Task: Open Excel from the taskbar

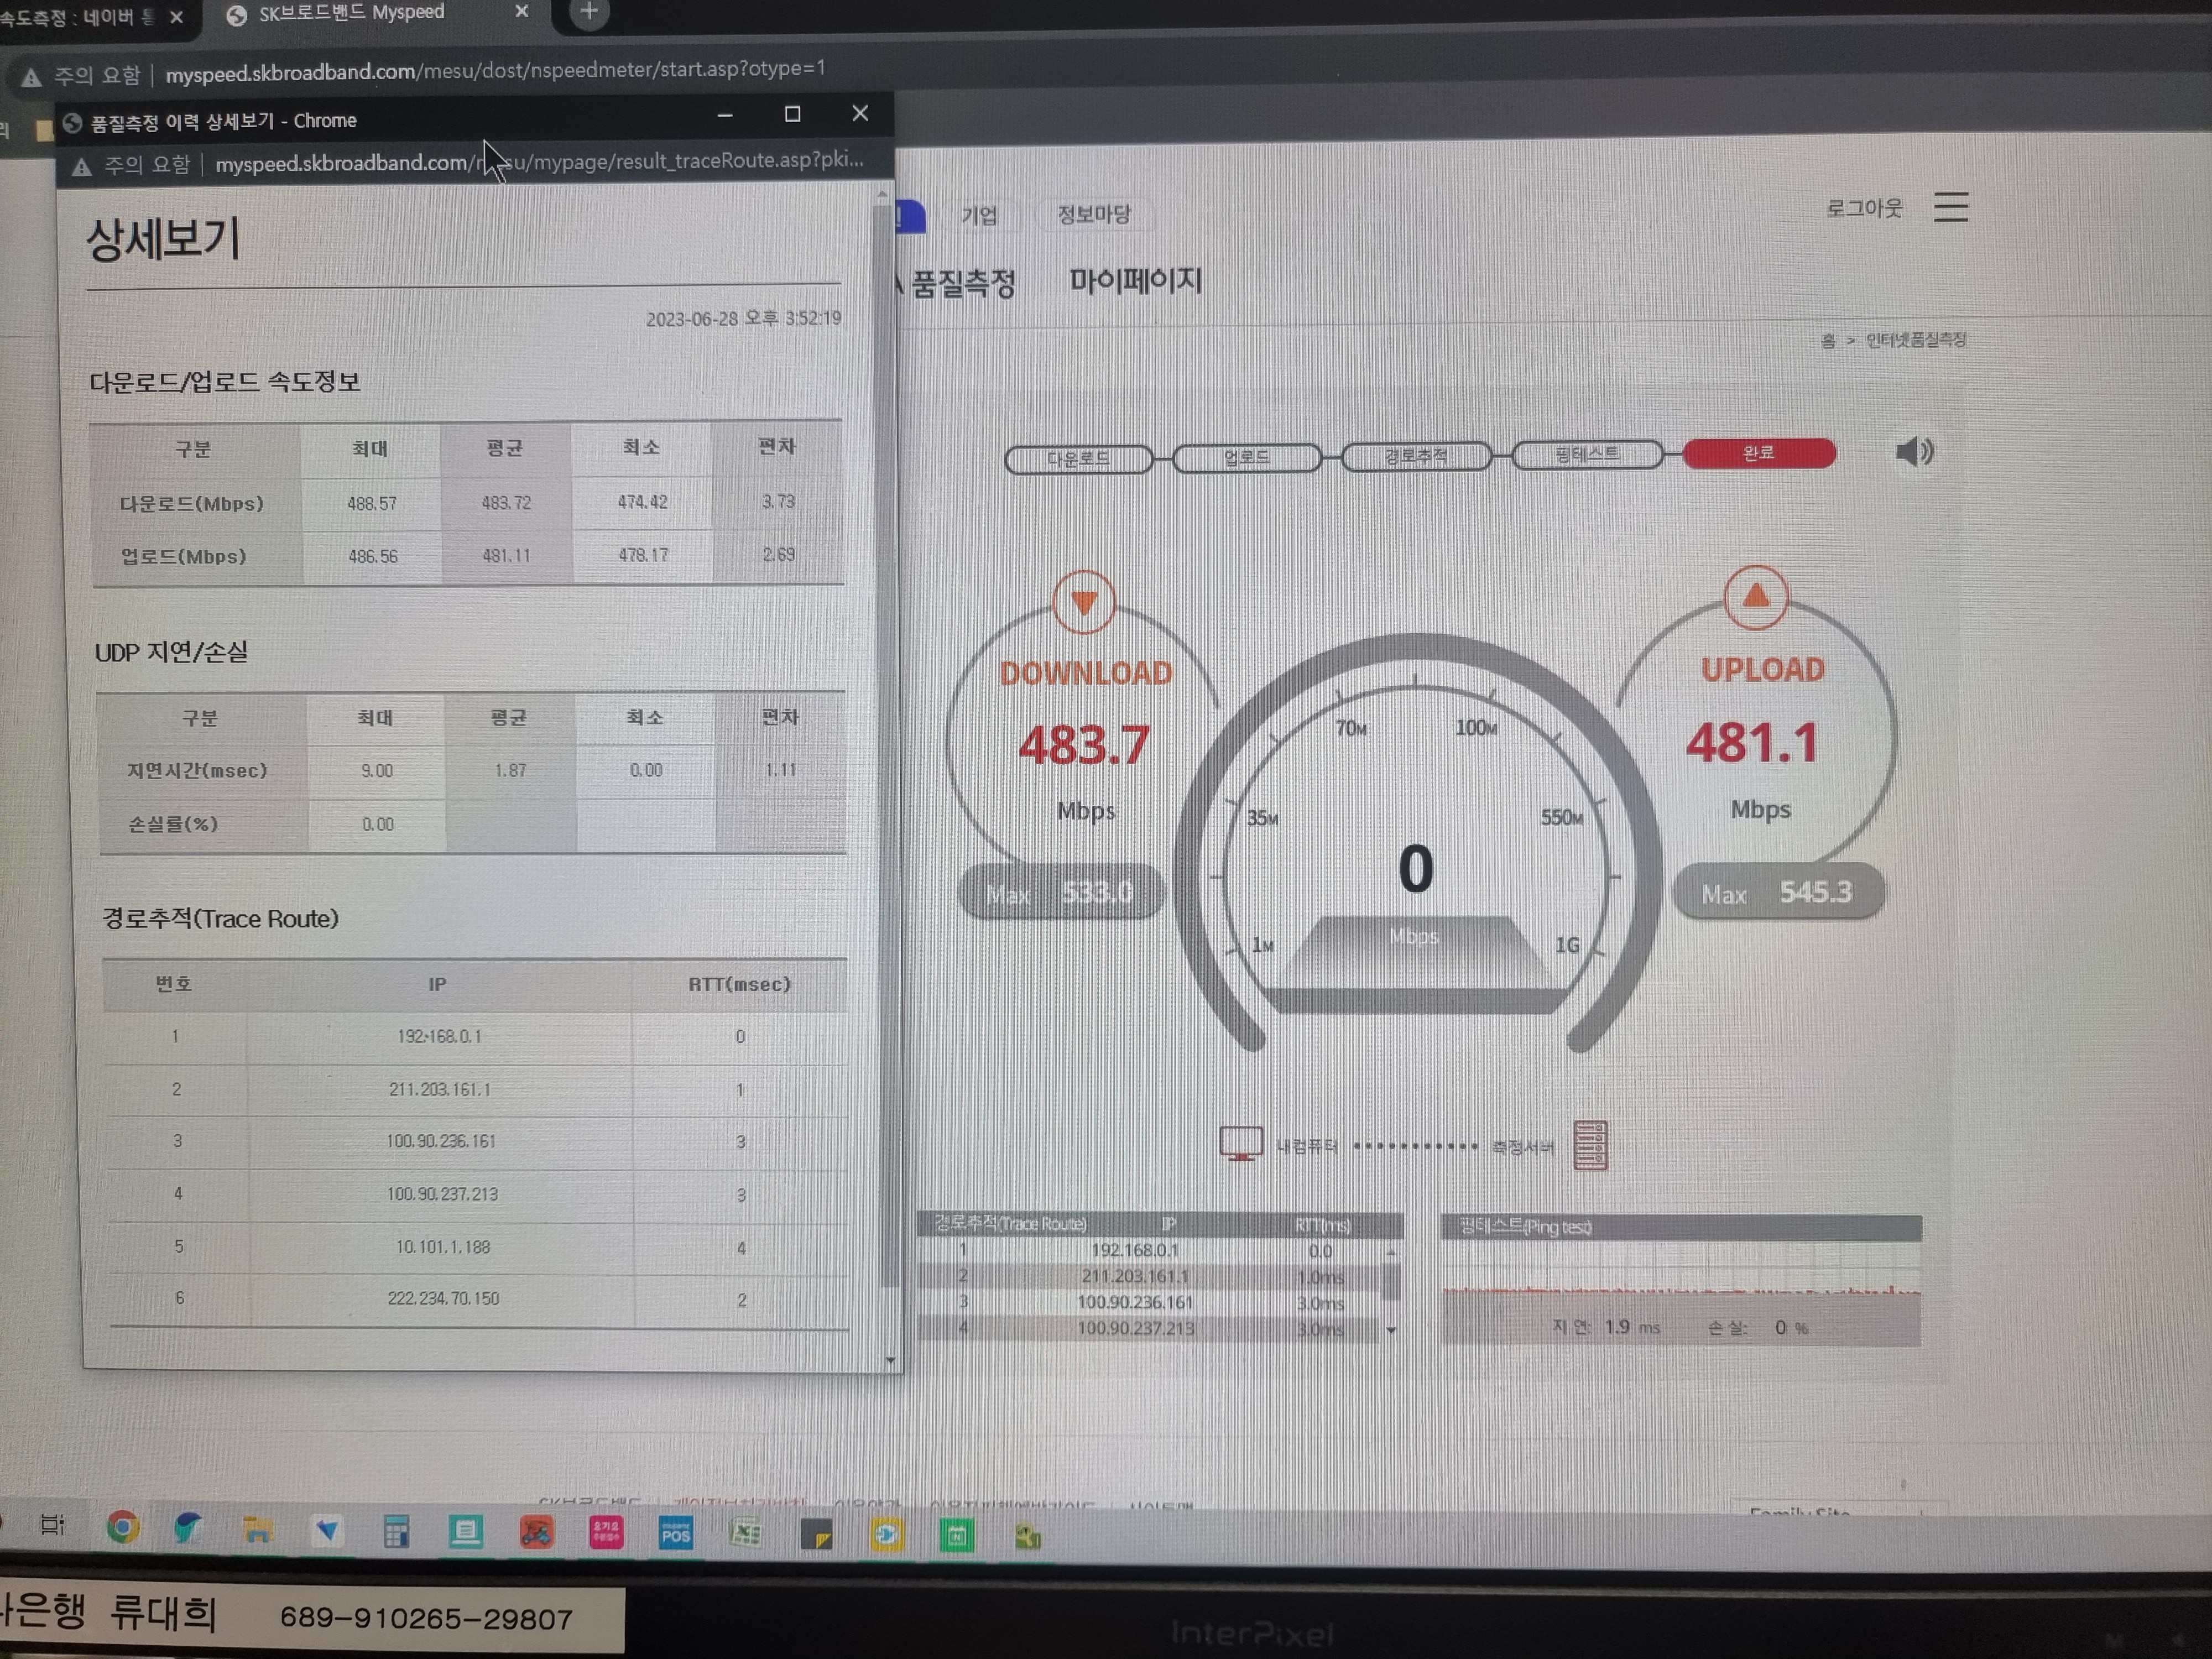Action: tap(745, 1534)
